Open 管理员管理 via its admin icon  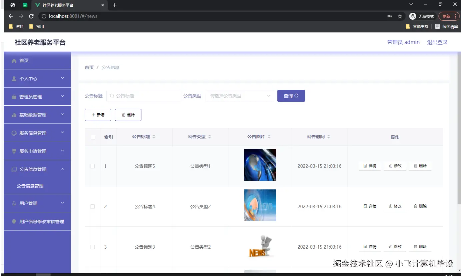(x=14, y=96)
